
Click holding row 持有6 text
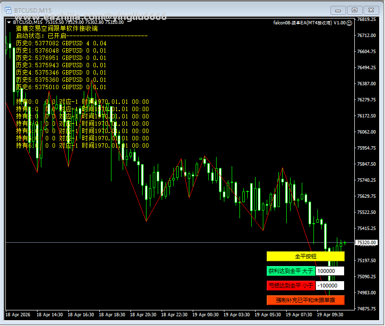point(82,146)
